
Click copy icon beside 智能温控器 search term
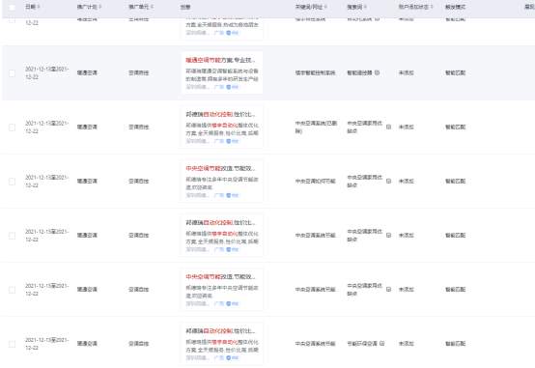pyautogui.click(x=377, y=72)
